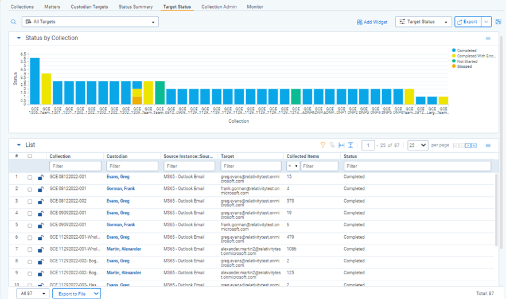Go to the first list page
The image size is (506, 299).
click(456, 145)
